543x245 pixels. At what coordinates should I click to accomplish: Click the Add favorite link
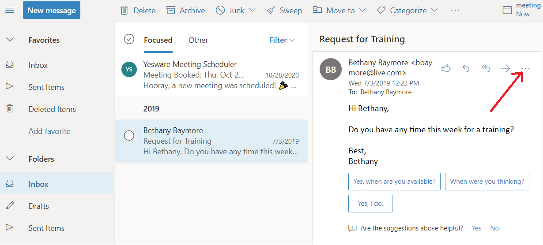[49, 131]
